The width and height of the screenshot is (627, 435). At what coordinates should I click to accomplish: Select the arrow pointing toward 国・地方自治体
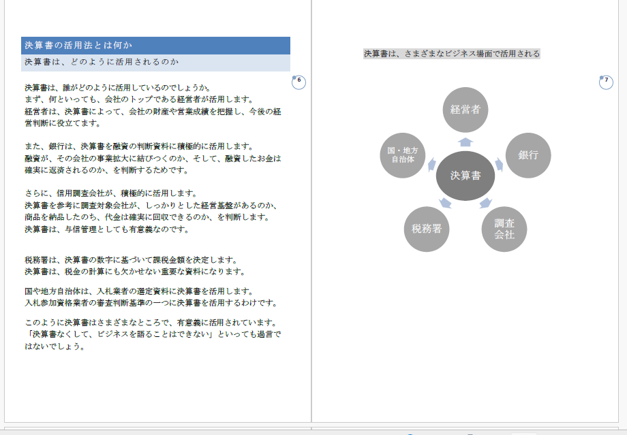click(x=431, y=165)
